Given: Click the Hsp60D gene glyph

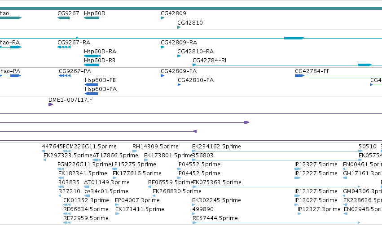Looking at the screenshot, I should (x=92, y=18).
